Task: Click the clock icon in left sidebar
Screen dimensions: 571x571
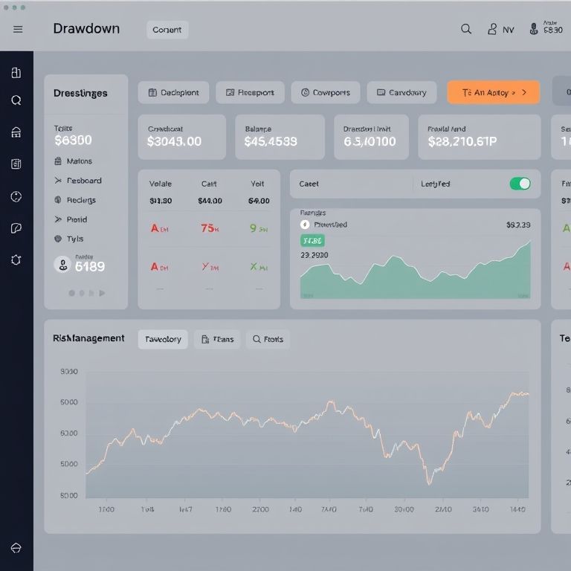Action: tap(16, 196)
